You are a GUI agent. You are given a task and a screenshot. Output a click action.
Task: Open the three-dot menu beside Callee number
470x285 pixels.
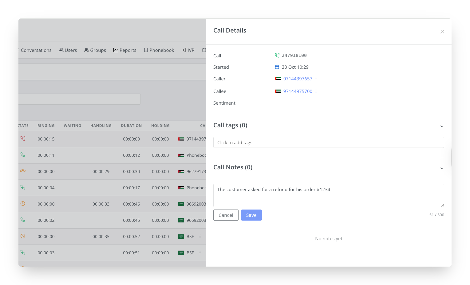click(316, 91)
